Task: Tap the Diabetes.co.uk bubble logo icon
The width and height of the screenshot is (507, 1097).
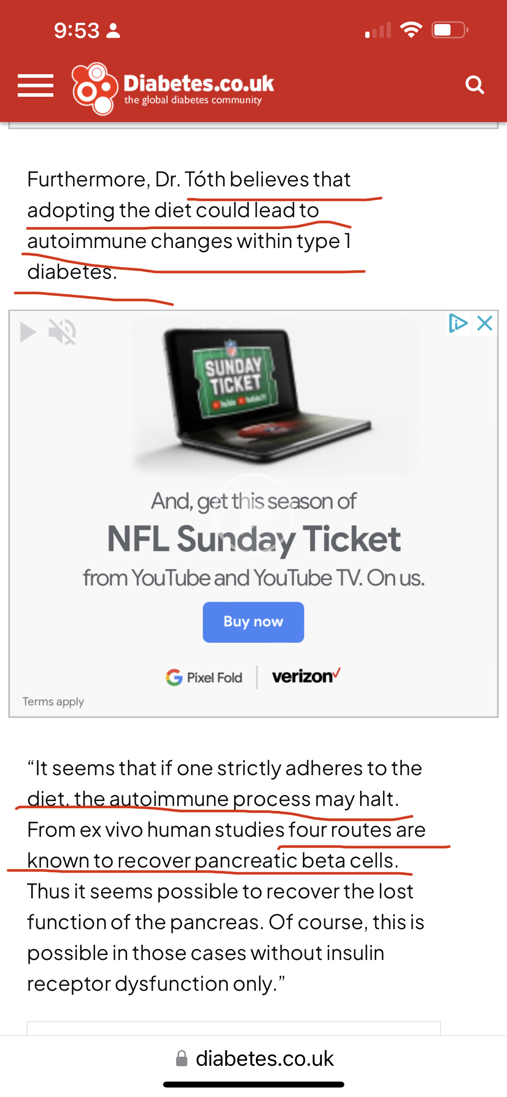Action: 95,88
